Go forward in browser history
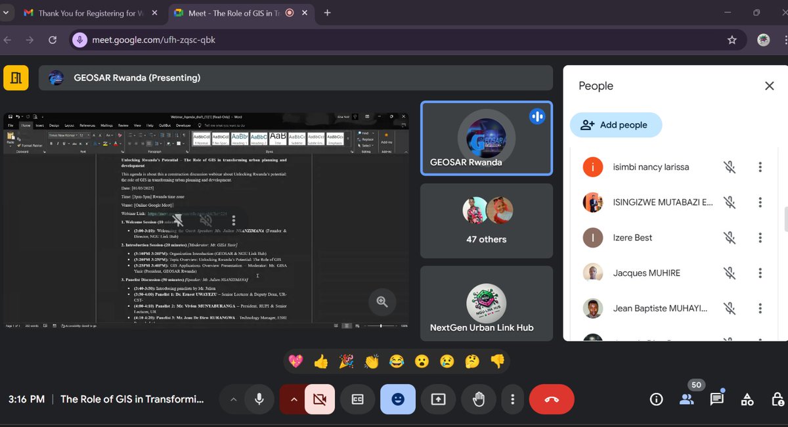The width and height of the screenshot is (788, 427). coord(30,40)
